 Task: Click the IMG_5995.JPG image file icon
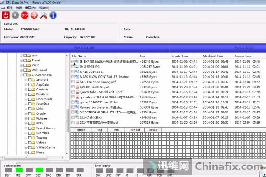coord(77,67)
